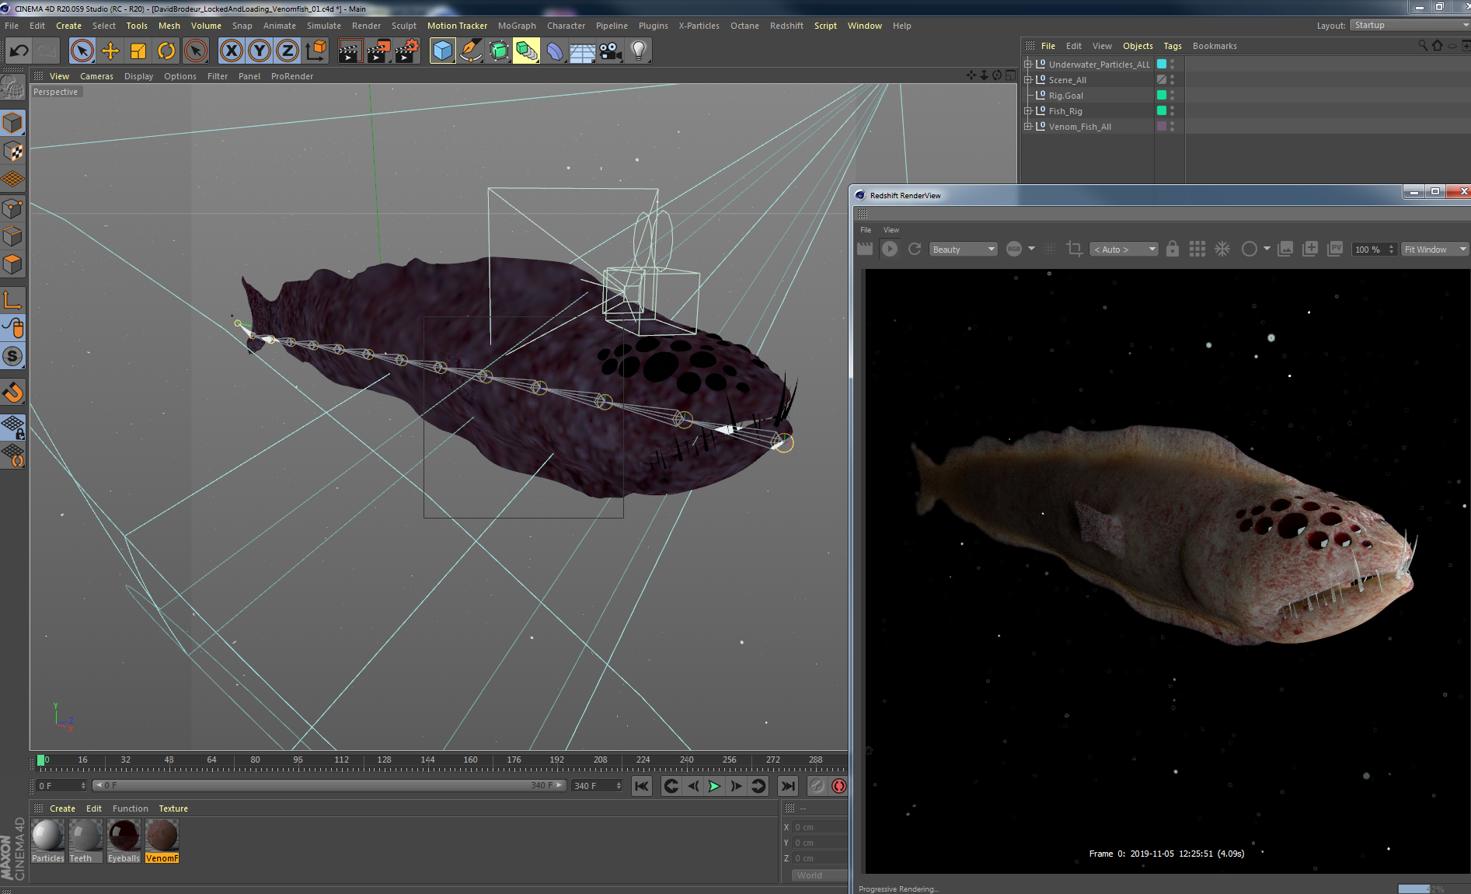Expand the Venom_Fish_All object tree

coord(1027,126)
